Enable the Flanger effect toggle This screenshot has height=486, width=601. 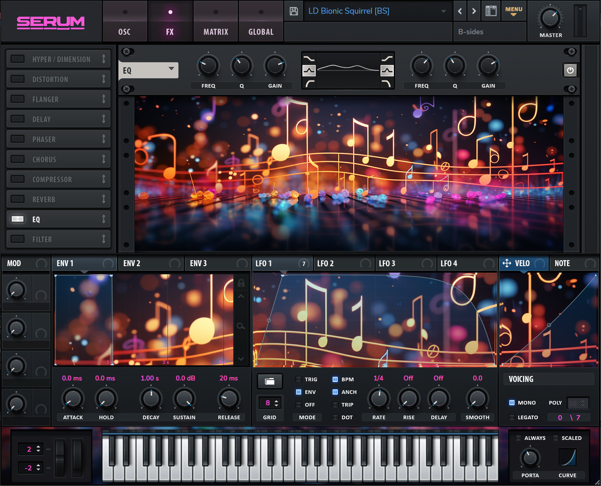click(18, 99)
